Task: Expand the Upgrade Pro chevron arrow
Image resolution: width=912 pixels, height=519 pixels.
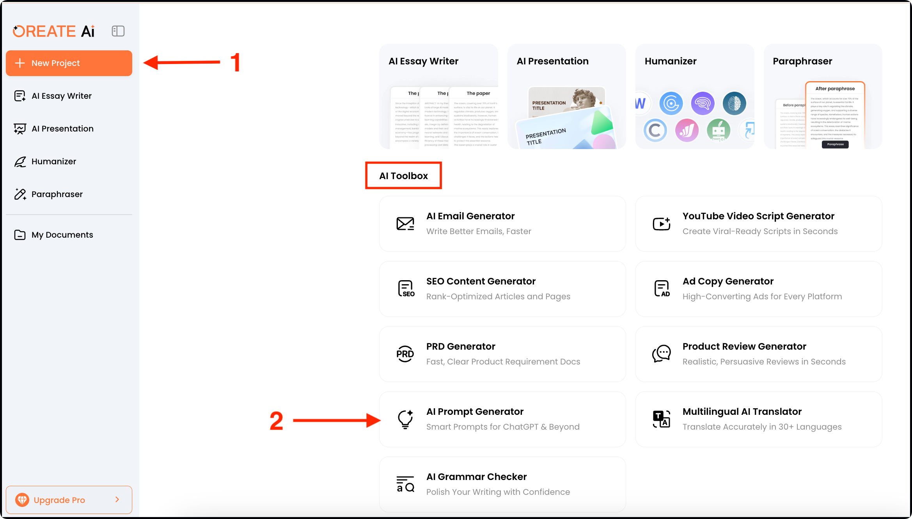Action: tap(117, 499)
